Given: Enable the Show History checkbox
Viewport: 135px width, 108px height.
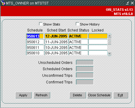Looking at the screenshot, I should point(77,24).
